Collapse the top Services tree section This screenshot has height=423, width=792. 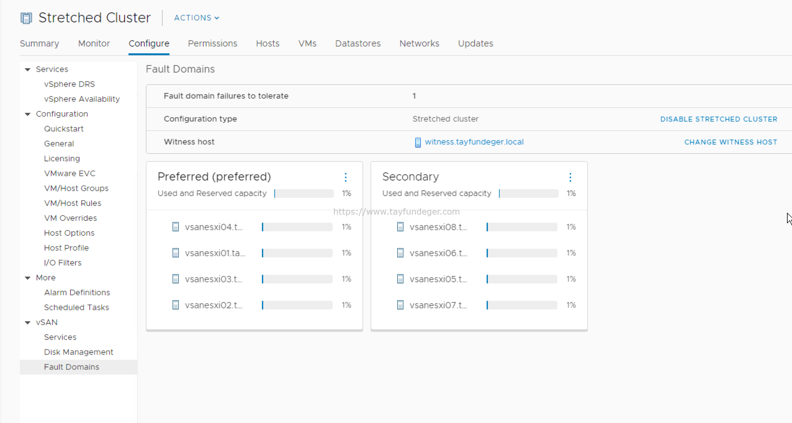tap(28, 69)
